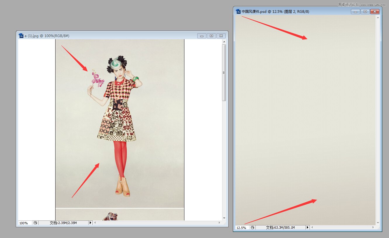The width and height of the screenshot is (389, 238).
Task: Click the vertical scrollbar up arrow in a (1).jpg window
Action: (224, 42)
